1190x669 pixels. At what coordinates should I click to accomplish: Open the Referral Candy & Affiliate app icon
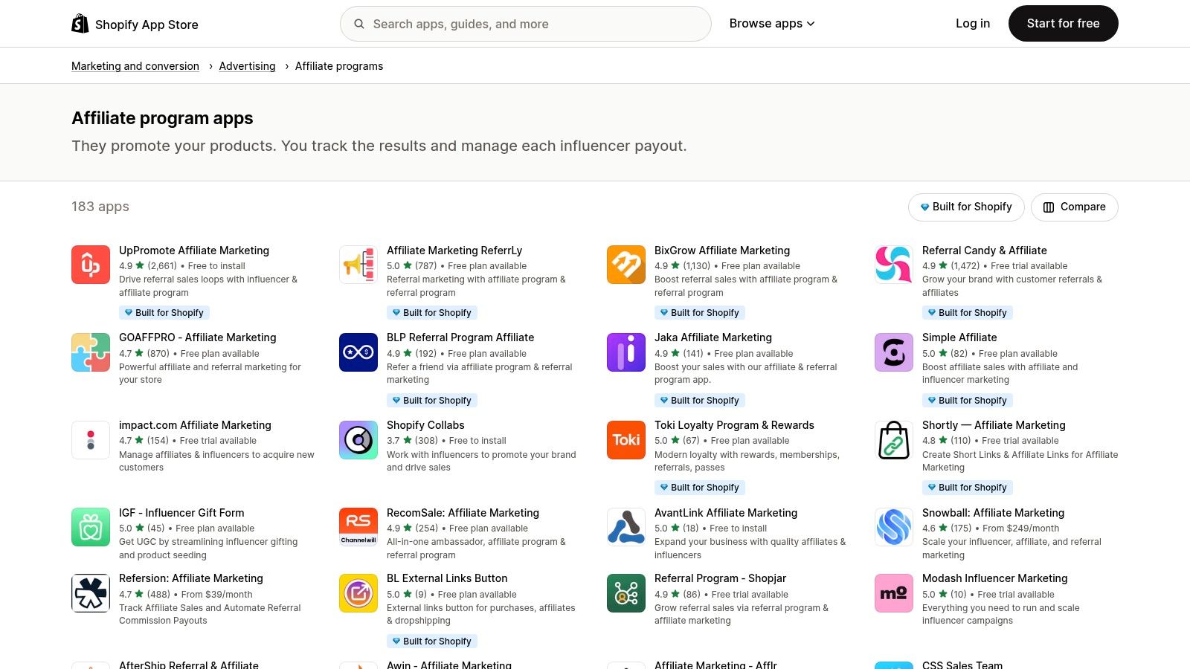894,265
